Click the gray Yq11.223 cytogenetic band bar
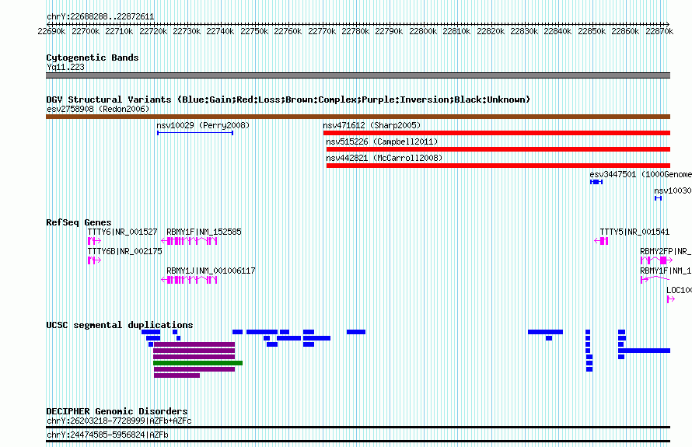692x447 pixels. point(358,75)
